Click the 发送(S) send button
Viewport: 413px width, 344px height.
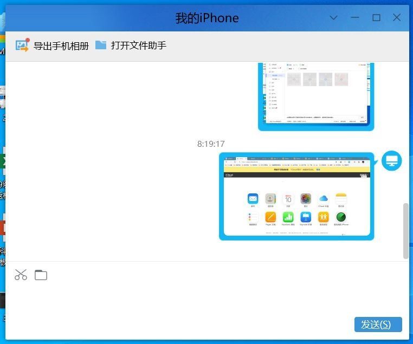[378, 324]
